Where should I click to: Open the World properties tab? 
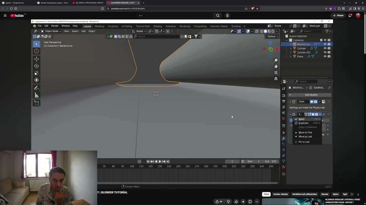(x=284, y=118)
